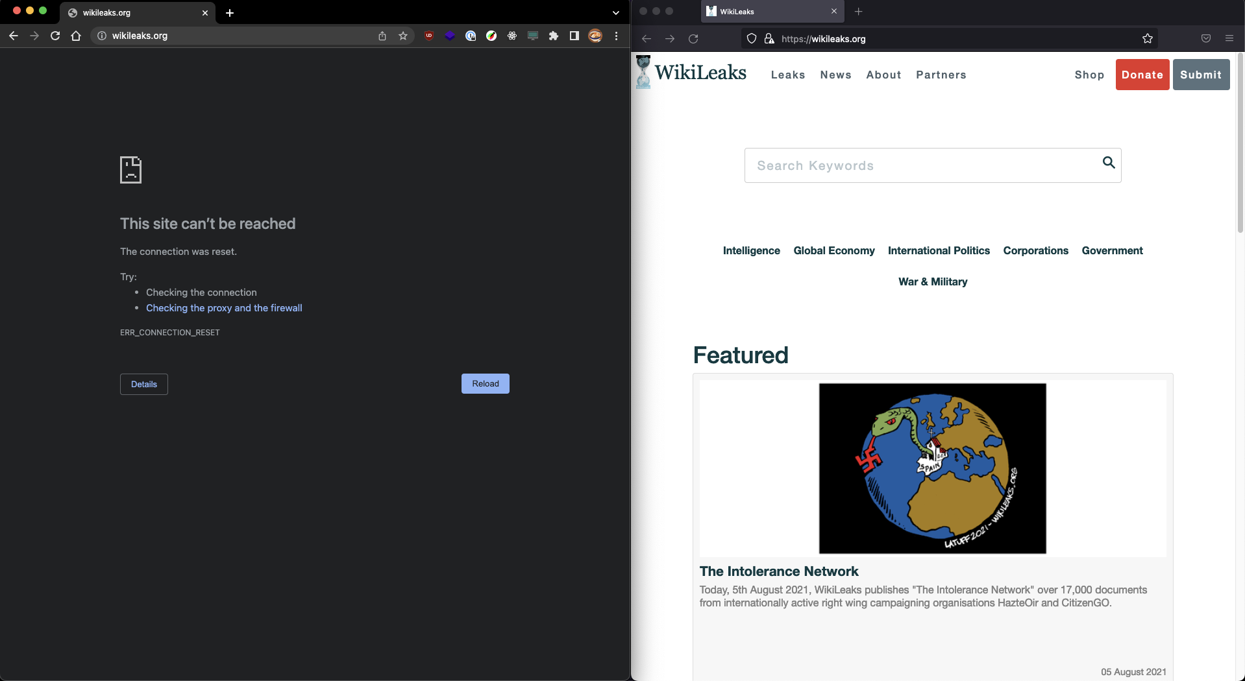This screenshot has height=681, width=1245.
Task: Click the magnifying glass search icon
Action: [1109, 162]
